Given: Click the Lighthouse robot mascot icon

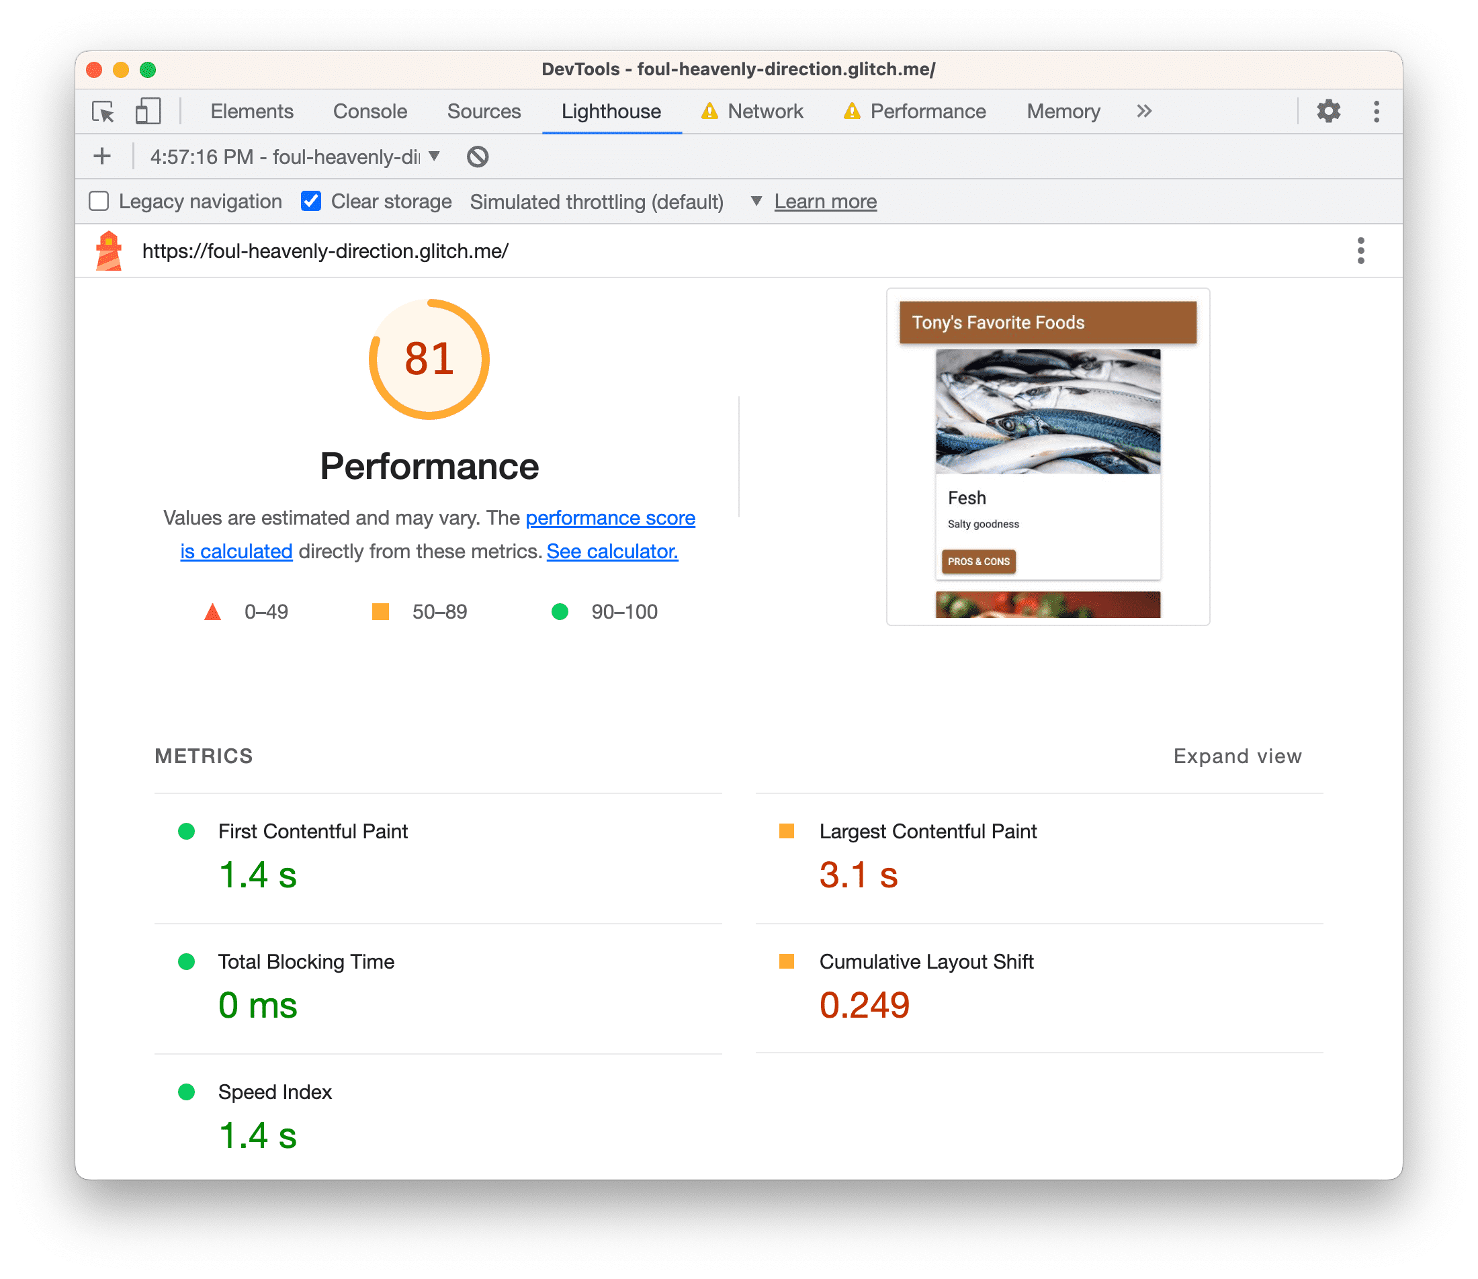Looking at the screenshot, I should point(111,250).
